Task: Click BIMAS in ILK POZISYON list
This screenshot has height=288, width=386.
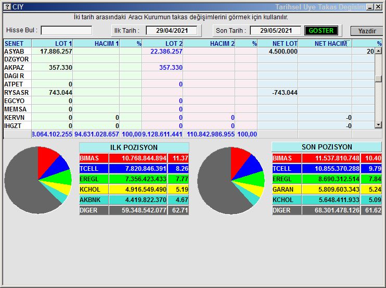Action: pos(94,158)
